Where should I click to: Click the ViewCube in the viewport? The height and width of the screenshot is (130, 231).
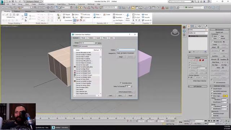(x=175, y=32)
